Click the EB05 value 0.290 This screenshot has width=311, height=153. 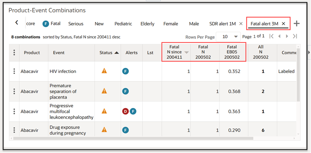tap(234, 130)
